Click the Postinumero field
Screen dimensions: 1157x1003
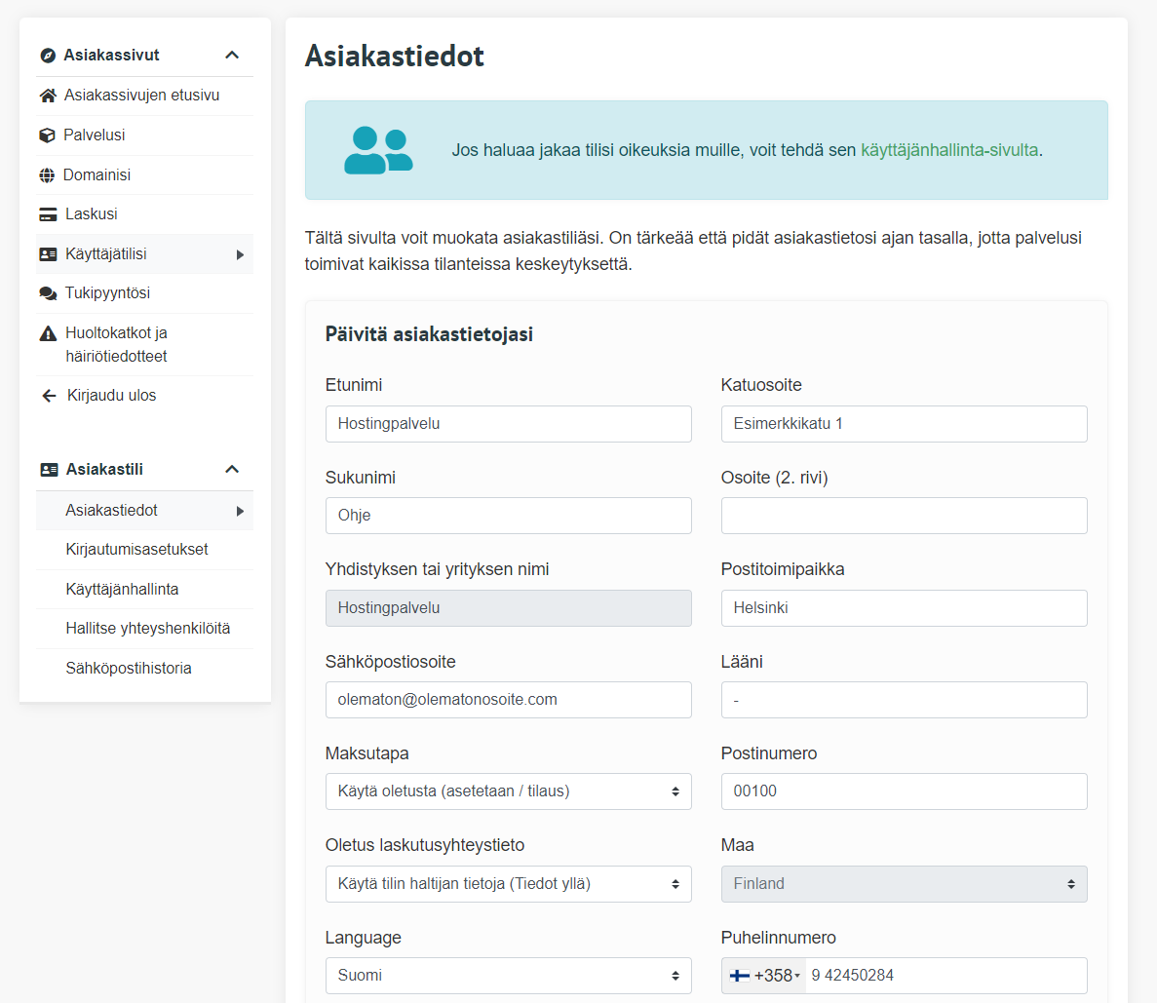(x=904, y=791)
